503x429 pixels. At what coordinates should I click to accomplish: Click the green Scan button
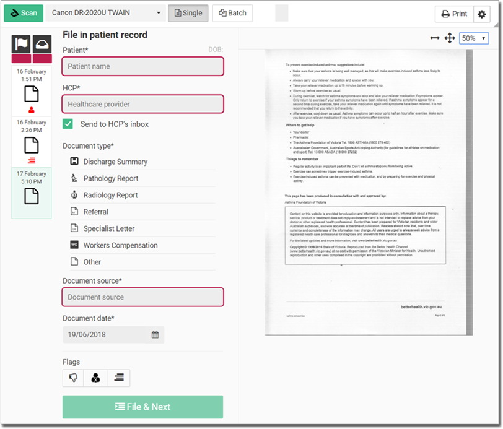24,13
